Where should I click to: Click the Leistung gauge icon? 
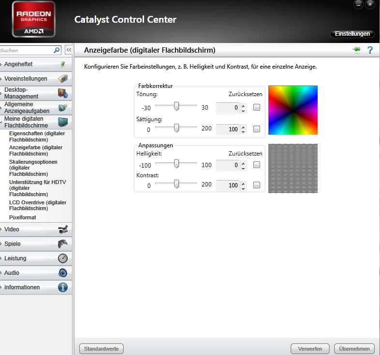(63, 258)
